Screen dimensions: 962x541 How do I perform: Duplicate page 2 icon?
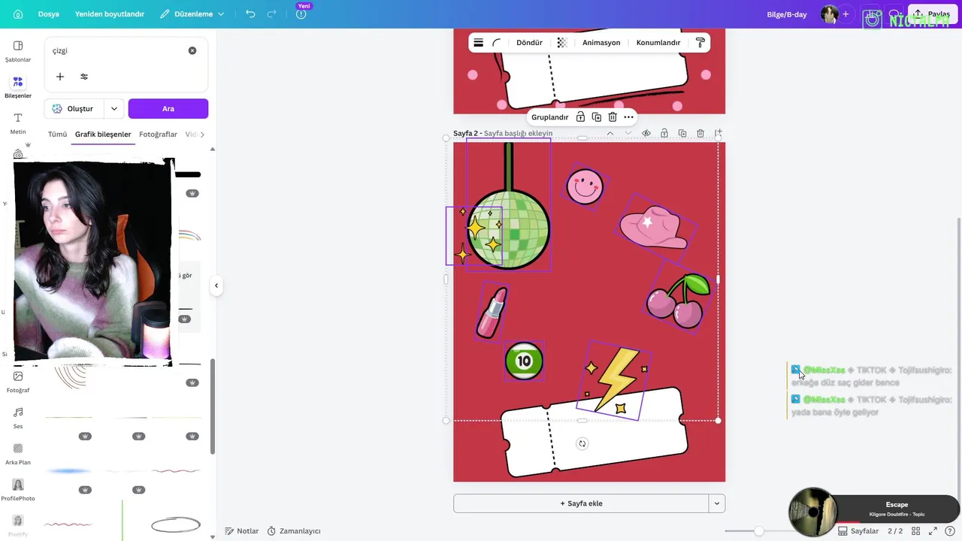point(682,133)
